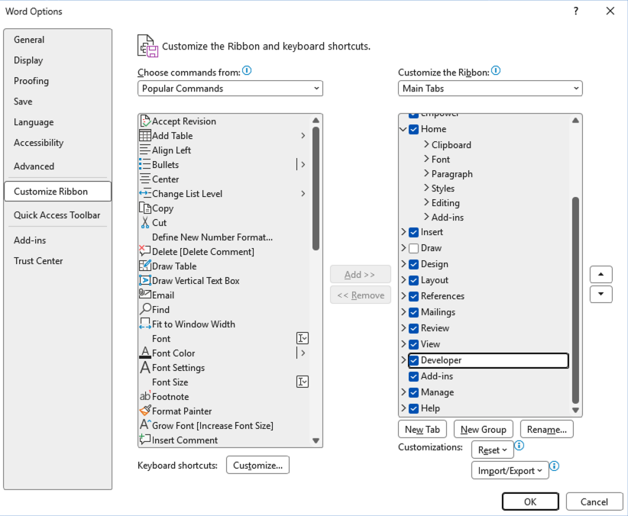Click the Draw Vertical Text Box icon
The image size is (628, 516).
(x=145, y=280)
